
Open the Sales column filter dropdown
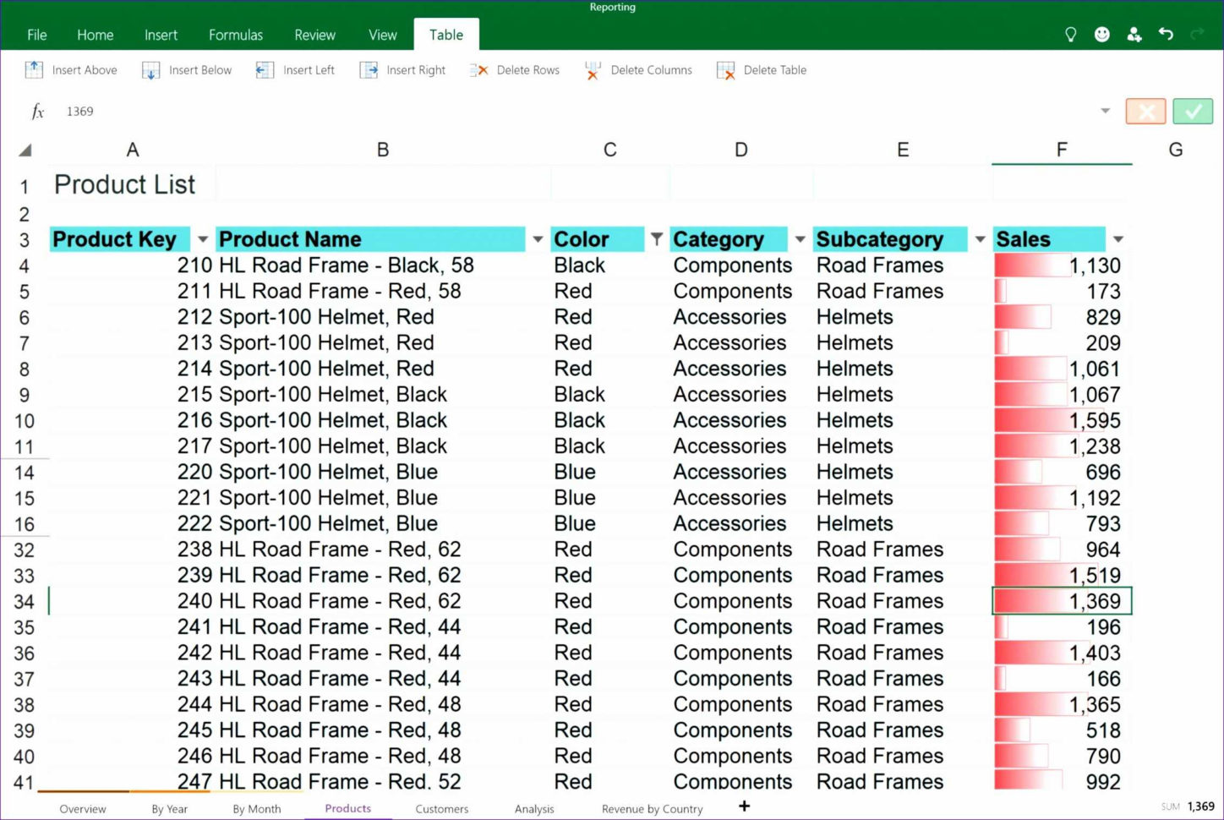[x=1118, y=239]
